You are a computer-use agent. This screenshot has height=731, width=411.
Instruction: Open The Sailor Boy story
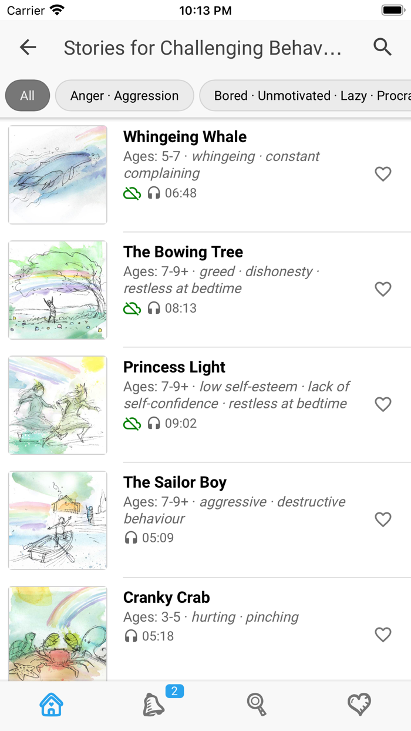coord(174,482)
